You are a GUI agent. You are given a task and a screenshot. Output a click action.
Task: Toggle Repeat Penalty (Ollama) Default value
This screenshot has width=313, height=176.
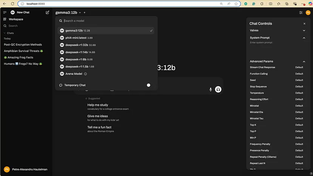click(299, 157)
